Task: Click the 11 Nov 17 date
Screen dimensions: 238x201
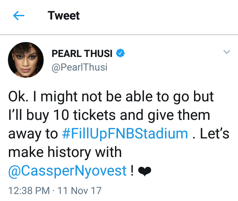Action: pos(80,191)
